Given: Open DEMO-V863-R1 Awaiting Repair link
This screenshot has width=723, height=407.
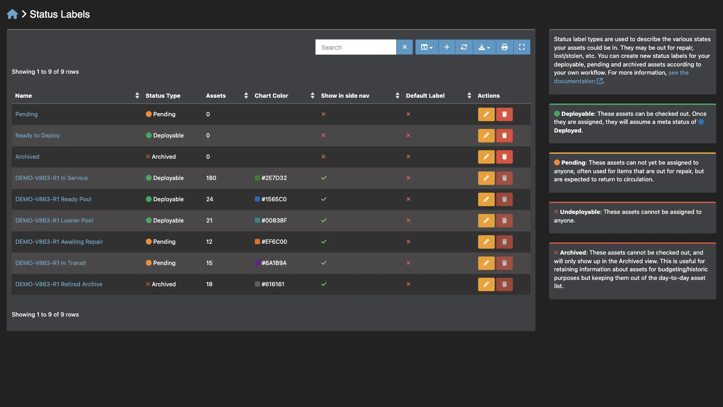Looking at the screenshot, I should pos(59,242).
